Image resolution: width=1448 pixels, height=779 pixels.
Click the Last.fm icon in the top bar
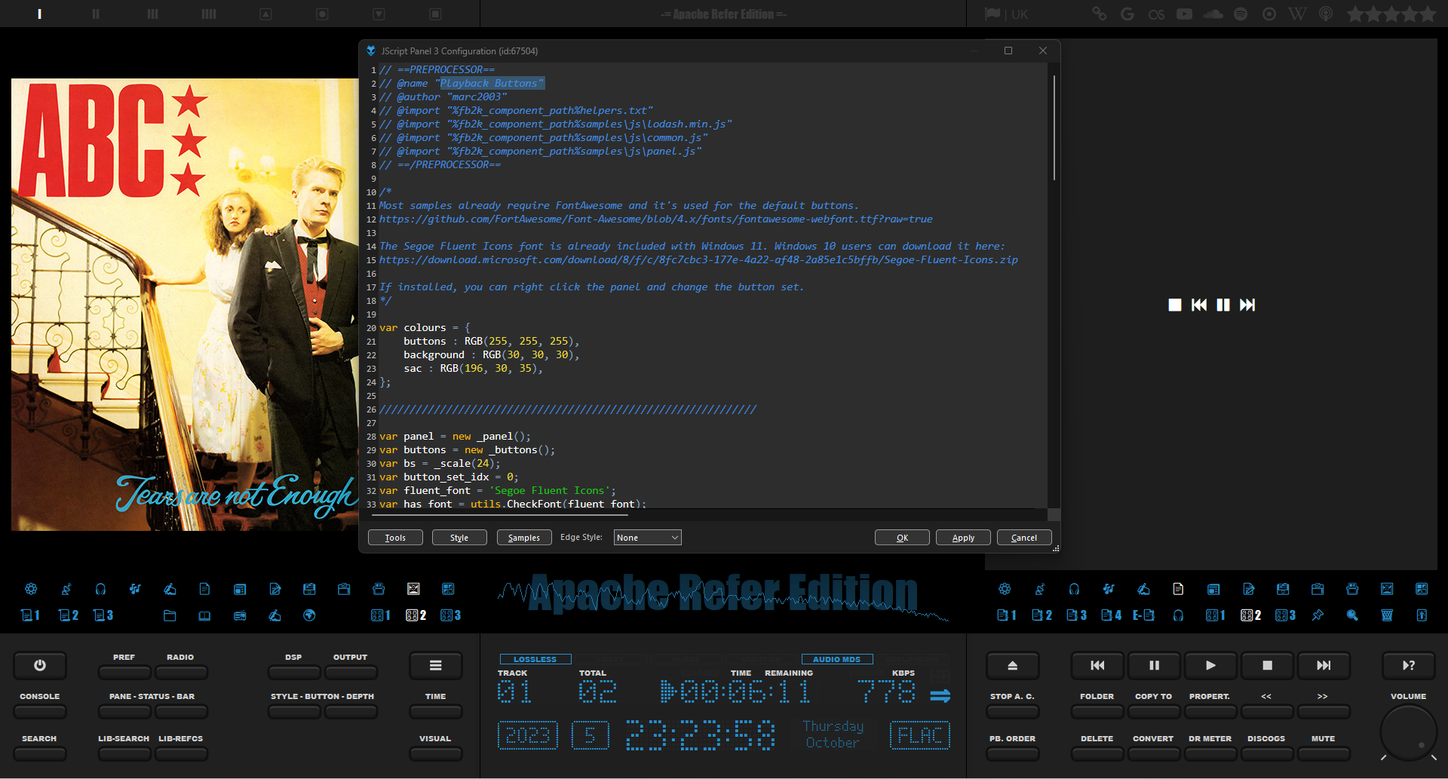[1156, 14]
